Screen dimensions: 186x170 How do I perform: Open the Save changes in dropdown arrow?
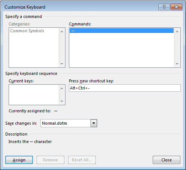click(x=94, y=123)
